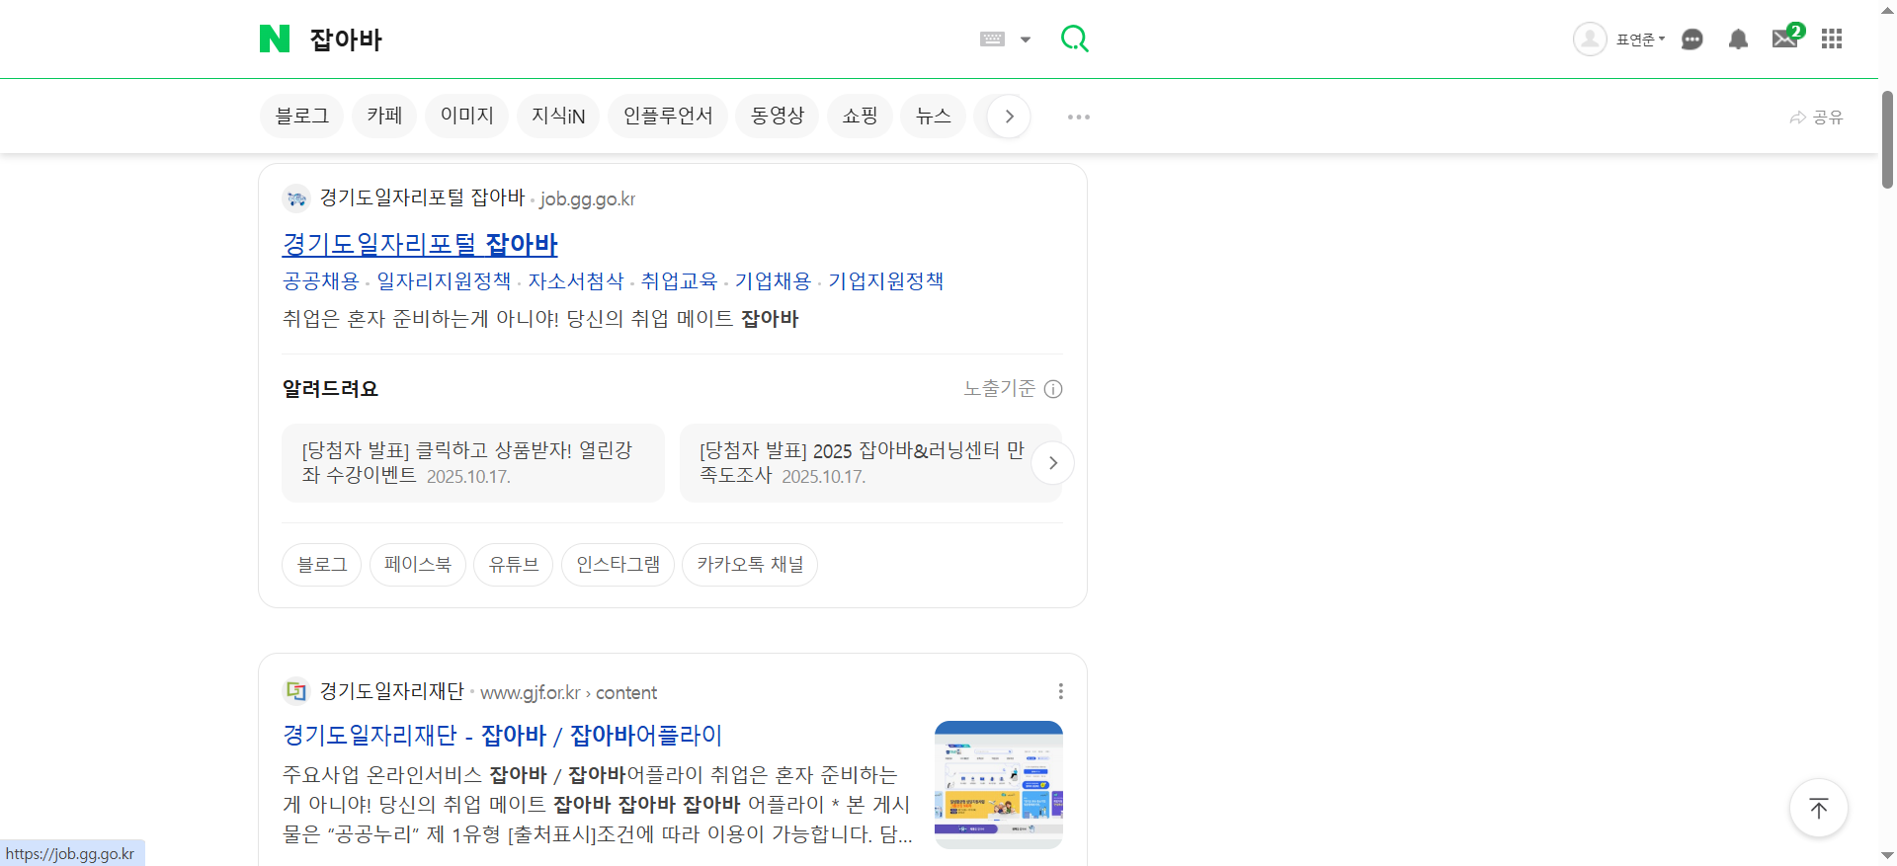Open the 잡아바어플라이 result thumbnail
Viewport: 1897px width, 866px height.
pos(999,785)
